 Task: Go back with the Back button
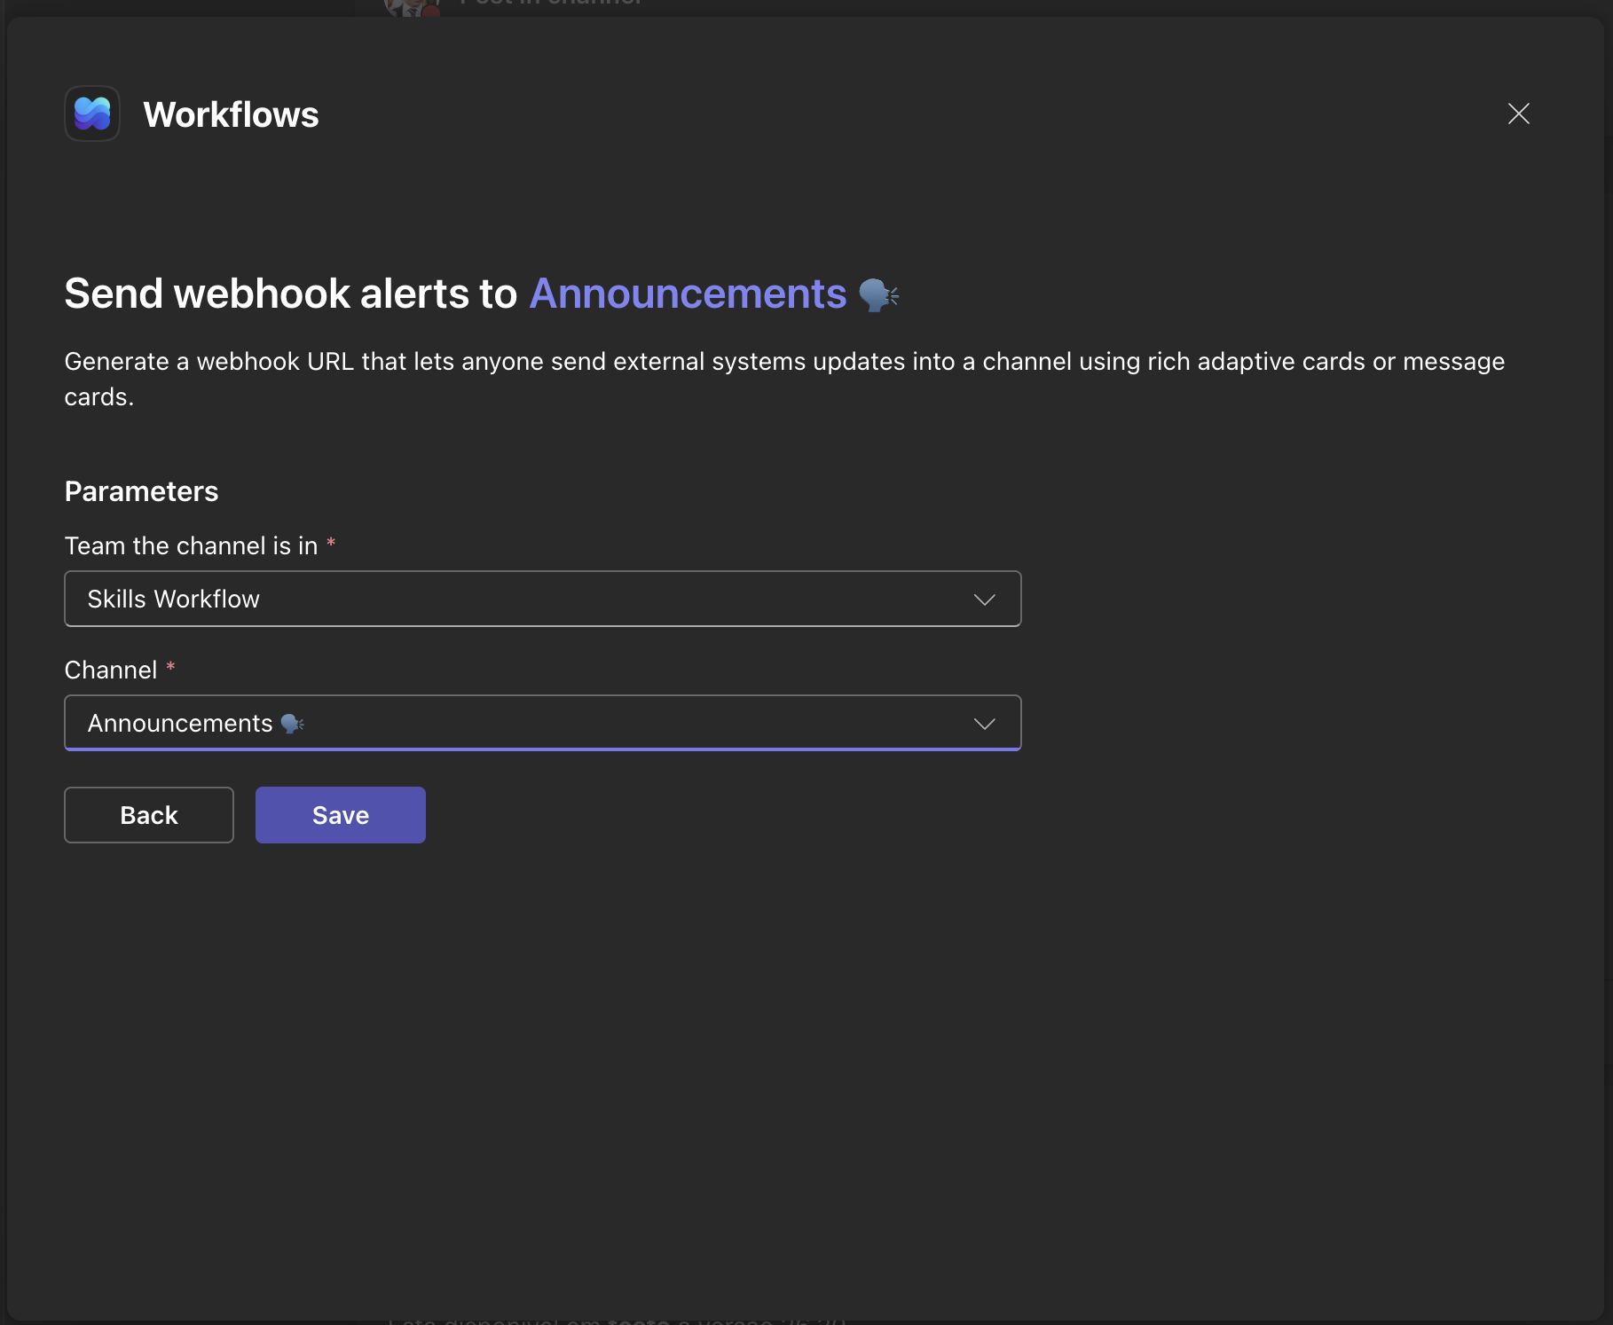149,815
